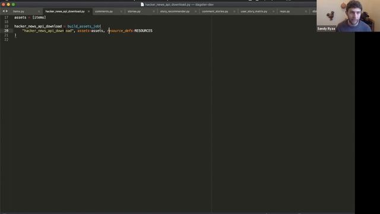Close the items.py tab
Viewport: 380px width, 214px height.
39,11
